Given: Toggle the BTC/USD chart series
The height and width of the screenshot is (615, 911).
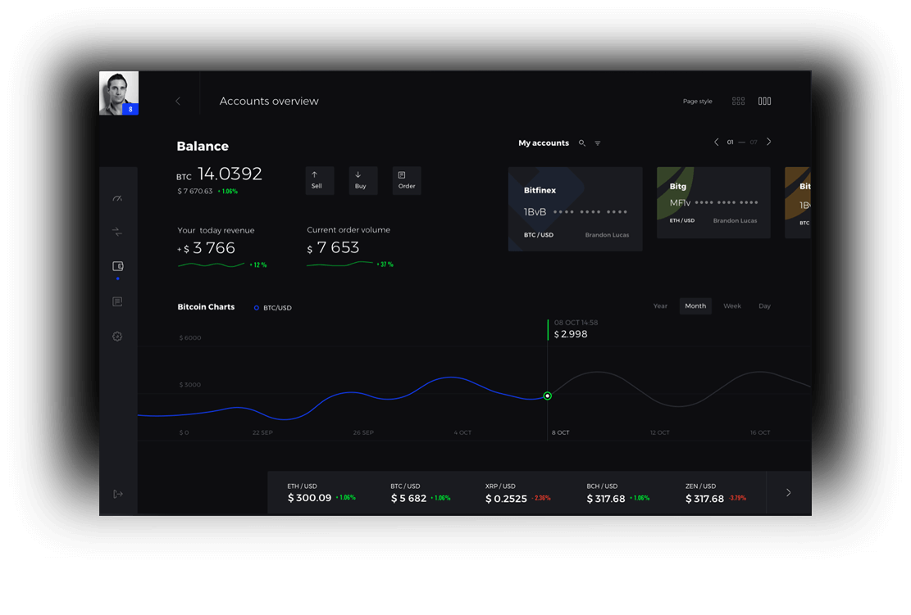Looking at the screenshot, I should 272,308.
